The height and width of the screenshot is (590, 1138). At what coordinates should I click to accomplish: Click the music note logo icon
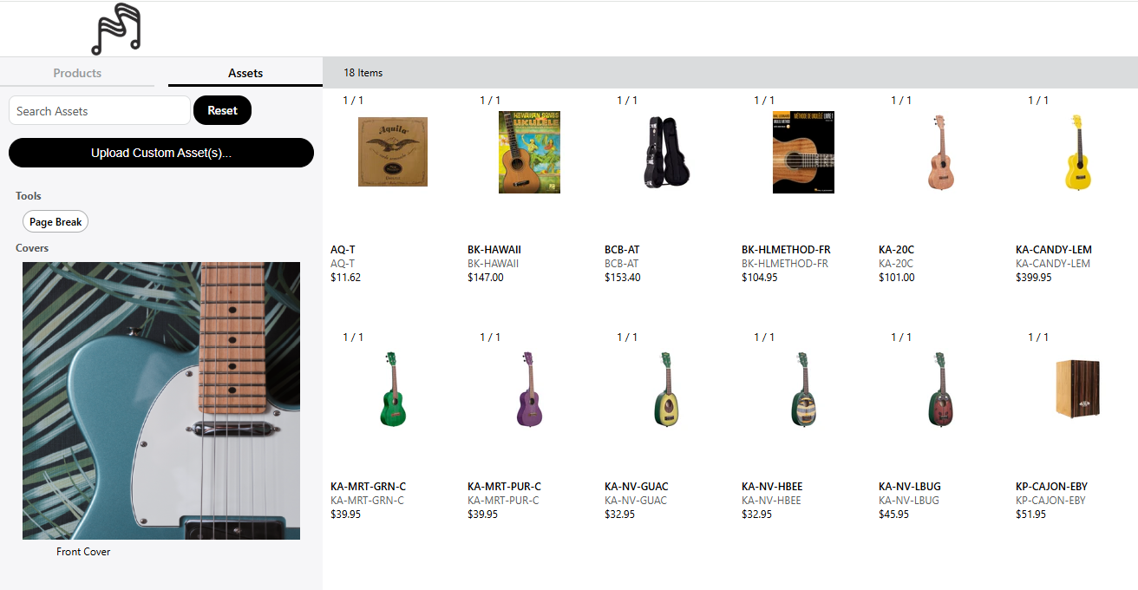(x=116, y=29)
